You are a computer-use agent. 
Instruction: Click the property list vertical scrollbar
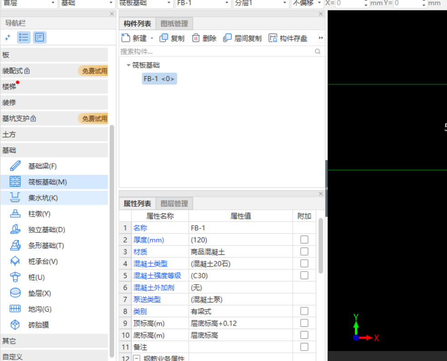coord(321,246)
